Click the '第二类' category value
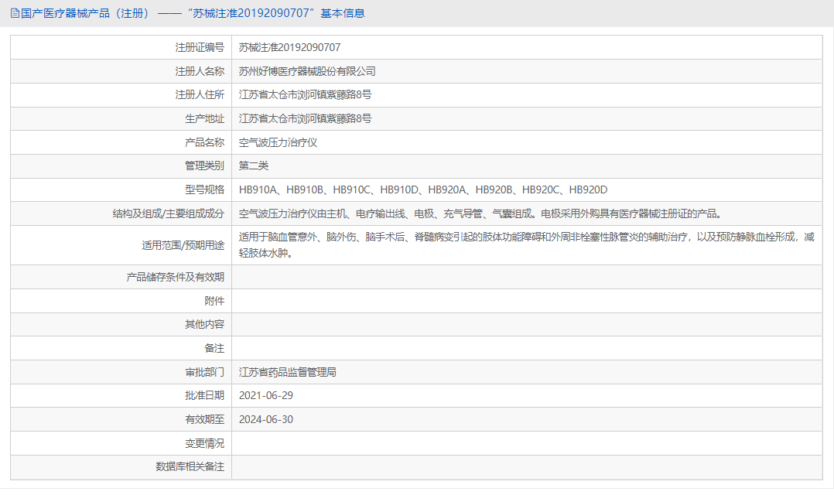The width and height of the screenshot is (834, 495). pyautogui.click(x=254, y=166)
